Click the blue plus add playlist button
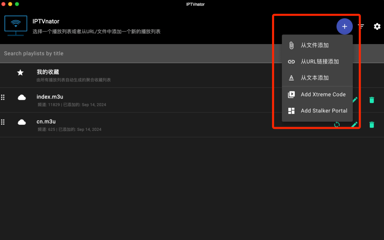This screenshot has width=384, height=240. point(344,27)
